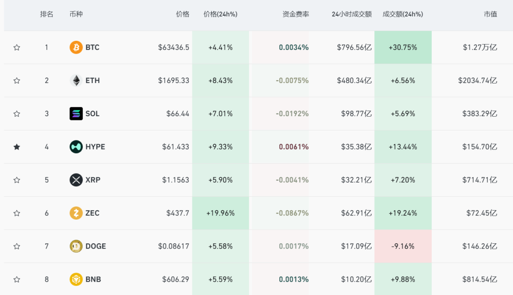Screen dimensions: 513x295
Task: Click market cap $1.27万亿
Action: (480, 47)
